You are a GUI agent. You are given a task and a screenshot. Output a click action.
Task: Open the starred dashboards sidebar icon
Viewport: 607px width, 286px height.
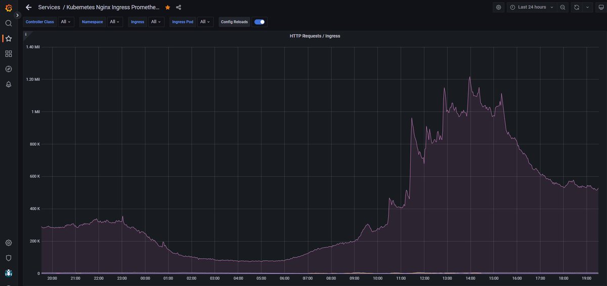pyautogui.click(x=9, y=38)
